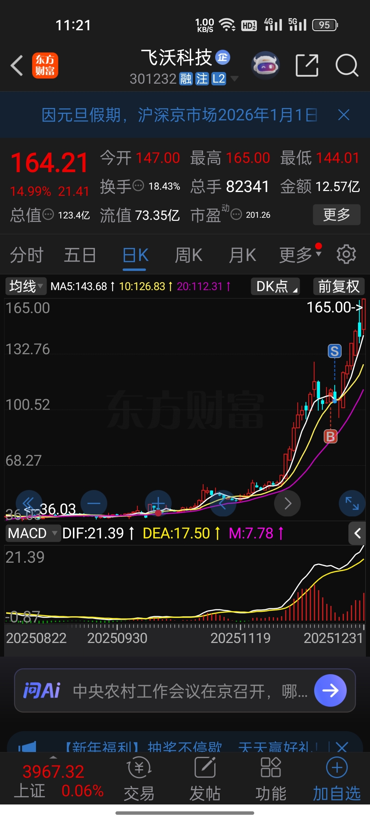
Task: Open the MACD indicator dropdown
Action: tap(33, 533)
